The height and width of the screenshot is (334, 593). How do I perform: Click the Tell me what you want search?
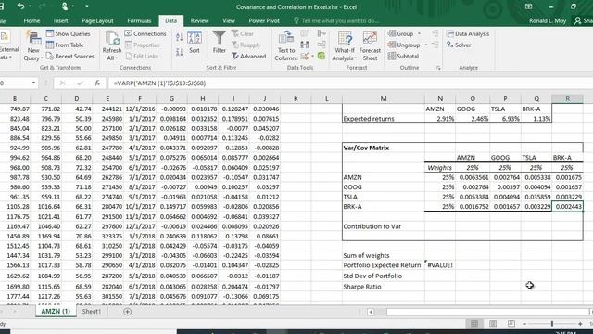coord(336,20)
